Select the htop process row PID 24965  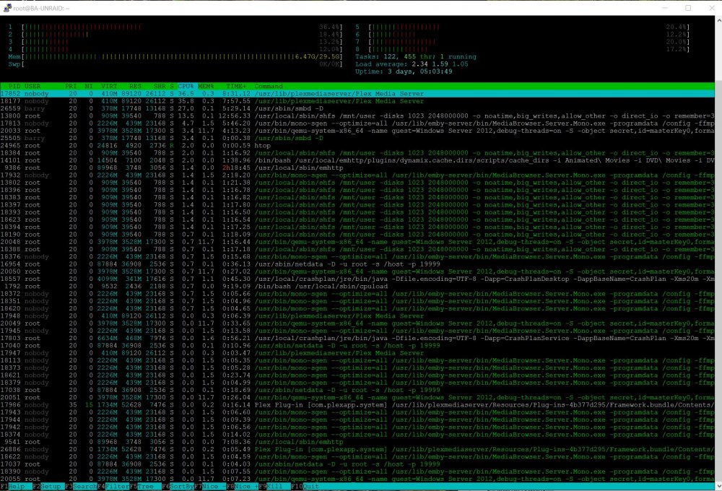(x=357, y=146)
